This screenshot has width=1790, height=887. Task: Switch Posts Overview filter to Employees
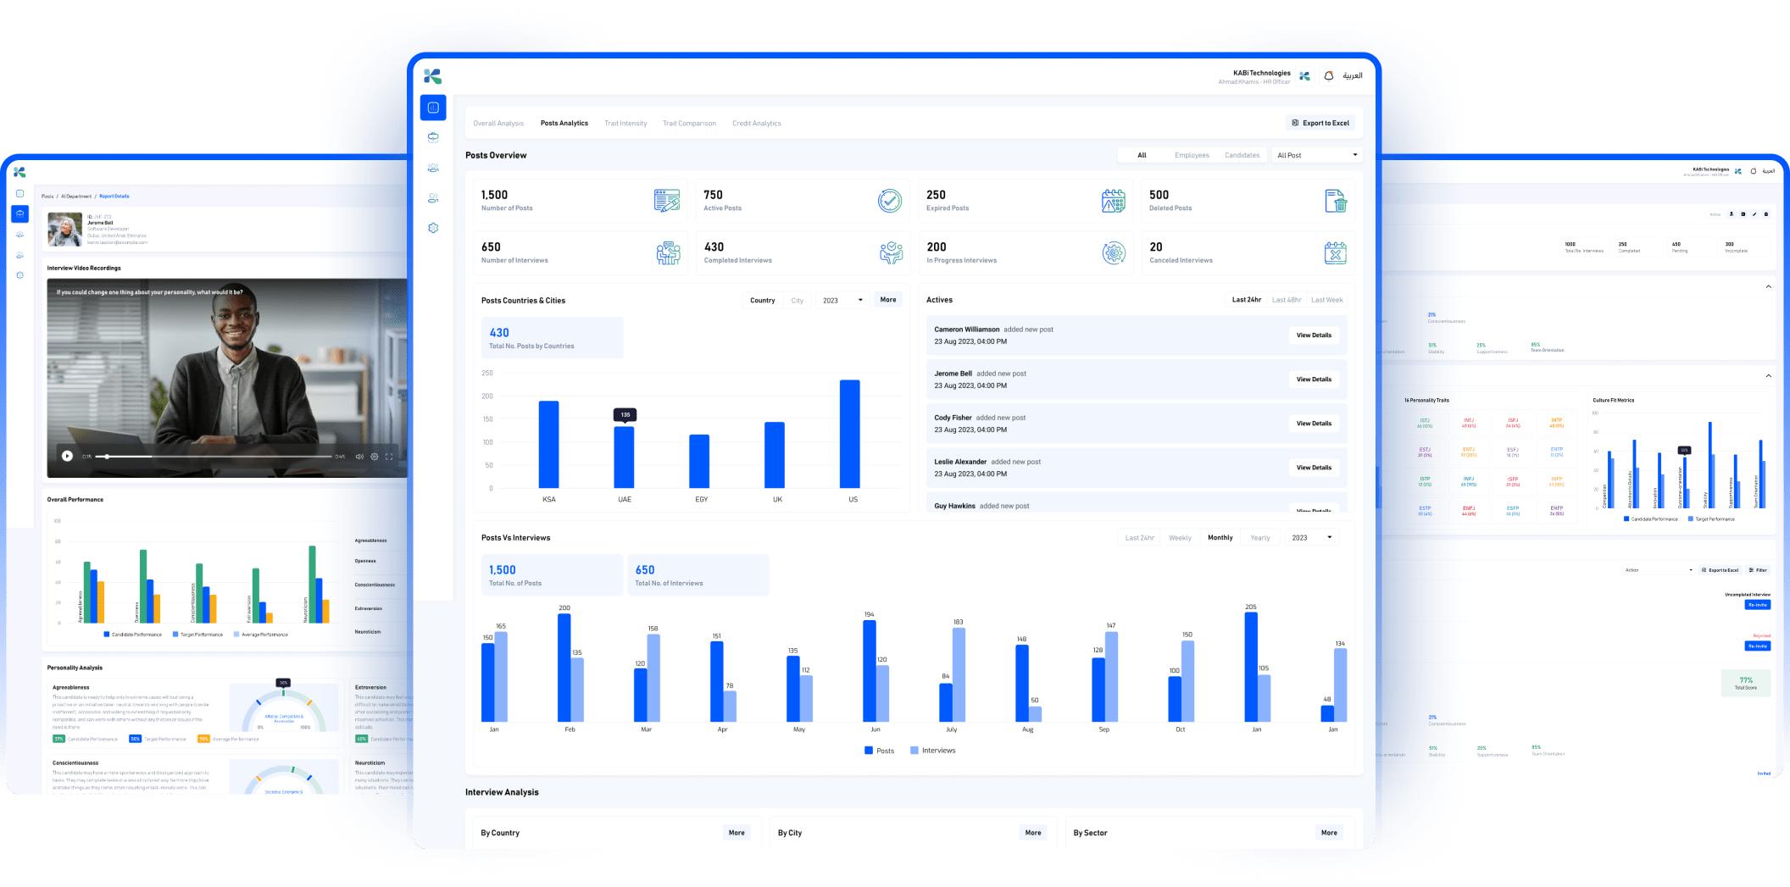(x=1191, y=155)
